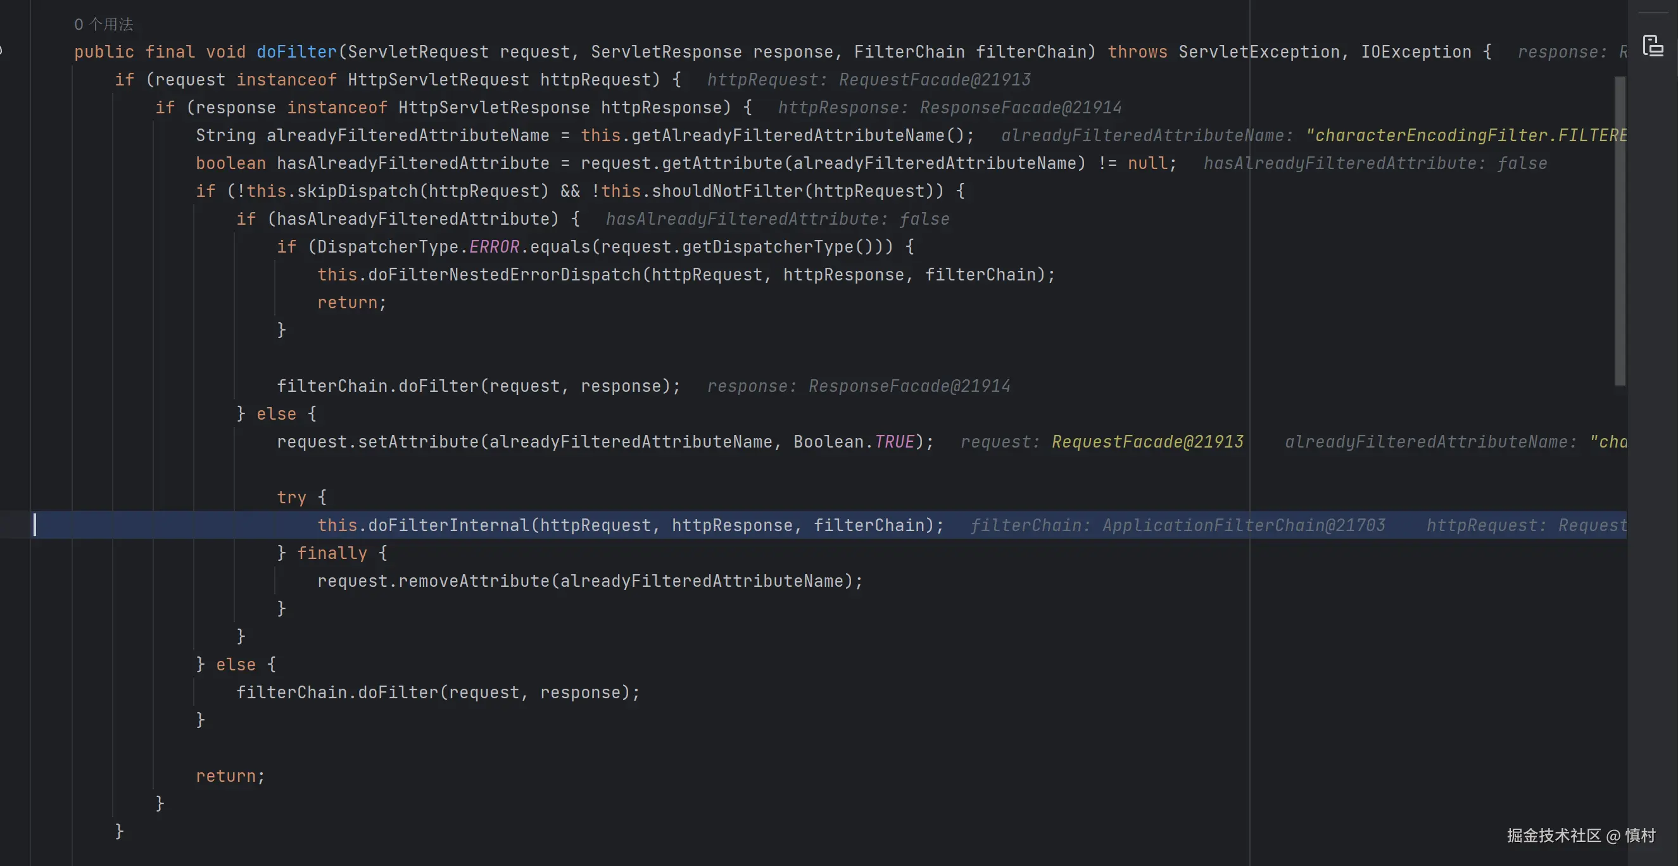Click the doFilter method name in the signature

click(296, 52)
